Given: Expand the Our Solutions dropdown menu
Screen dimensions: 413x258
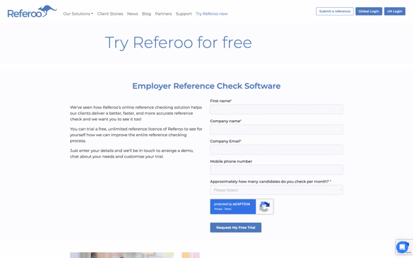Looking at the screenshot, I should [x=78, y=14].
